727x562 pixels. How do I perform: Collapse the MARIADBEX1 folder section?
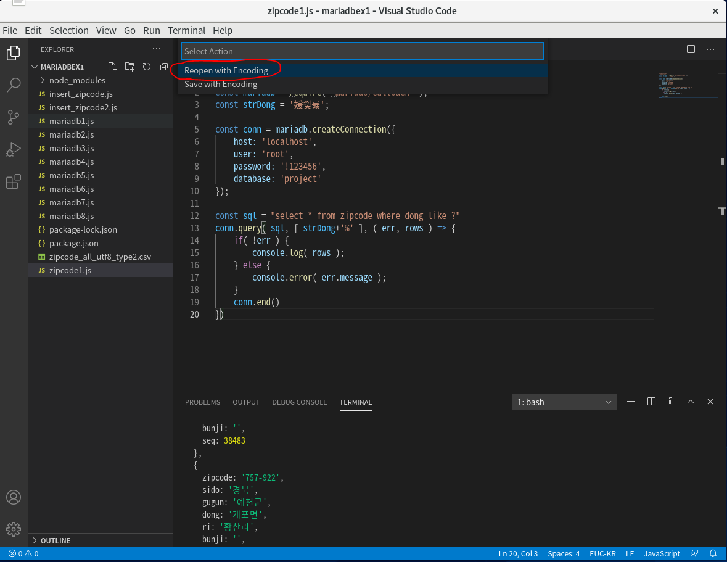coord(101,67)
